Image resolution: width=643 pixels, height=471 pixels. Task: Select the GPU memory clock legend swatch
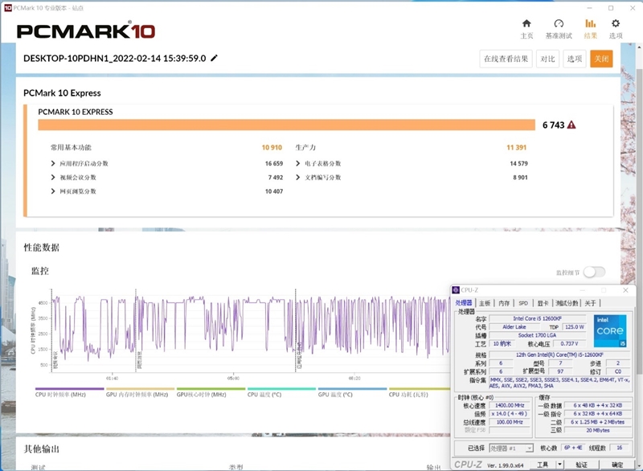tap(140, 388)
